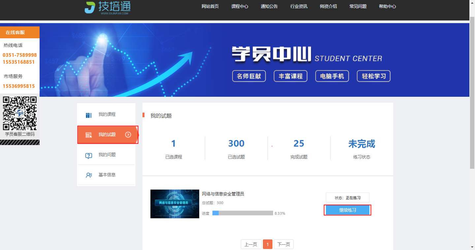Open the 行业资讯 nav item
Image resolution: width=475 pixels, height=250 pixels.
click(x=299, y=6)
